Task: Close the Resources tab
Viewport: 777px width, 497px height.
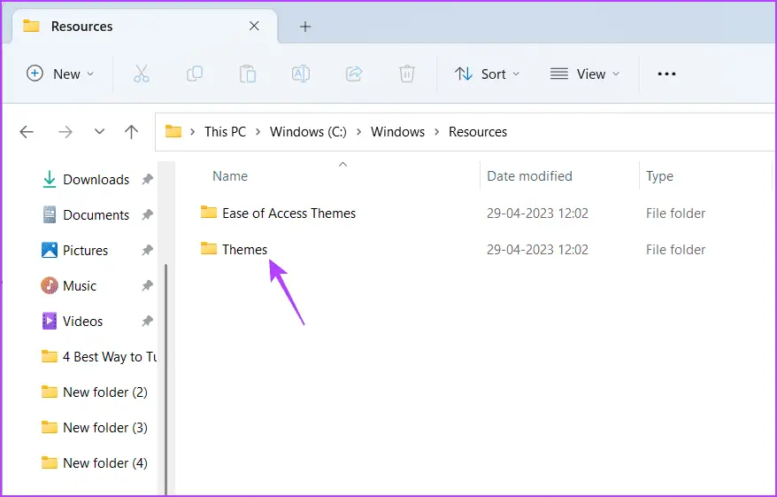Action: 254,26
